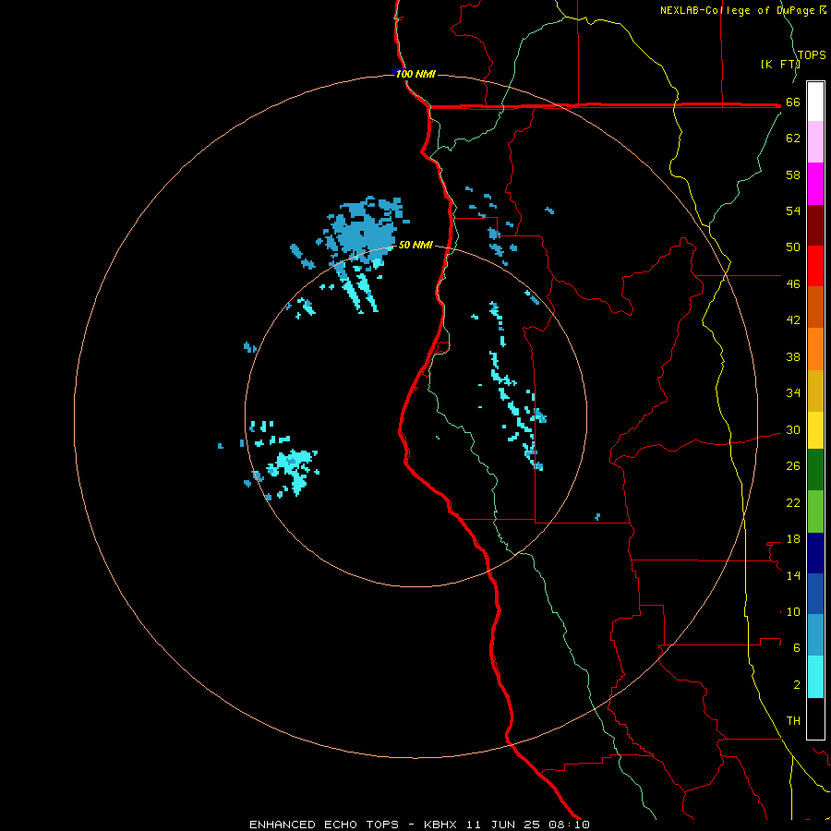This screenshot has width=831, height=831.
Task: Select the navy blue legend swatch
Action: pyautogui.click(x=815, y=553)
